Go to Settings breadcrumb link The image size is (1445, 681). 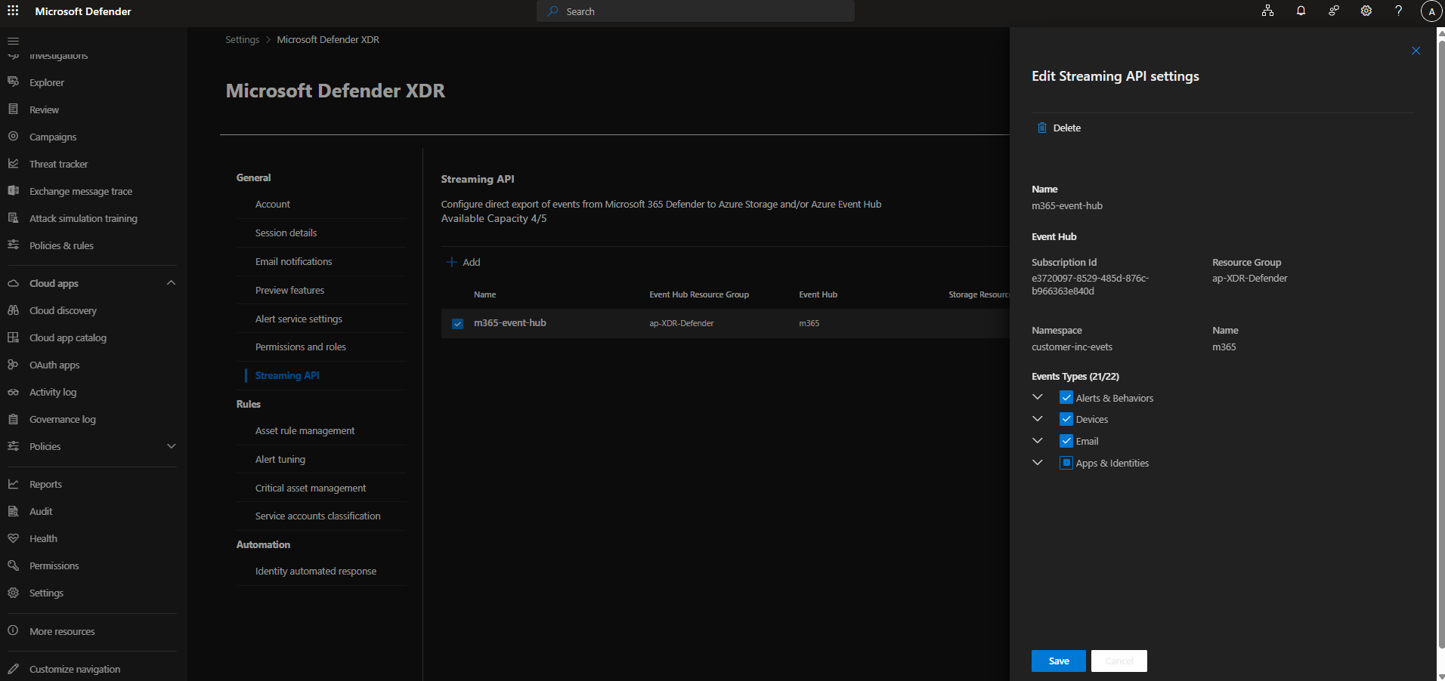tap(242, 40)
